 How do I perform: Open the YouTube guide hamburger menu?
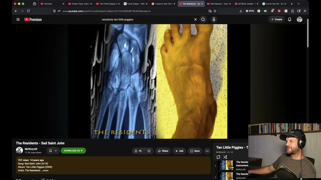tap(18, 19)
